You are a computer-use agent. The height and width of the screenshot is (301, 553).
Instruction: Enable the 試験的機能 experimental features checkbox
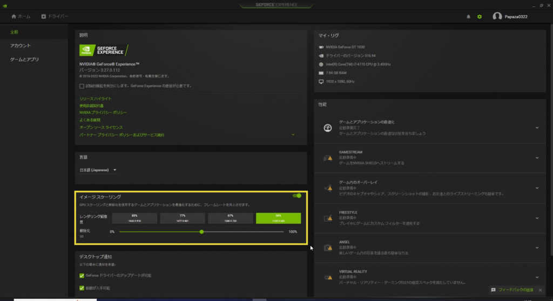pos(82,86)
